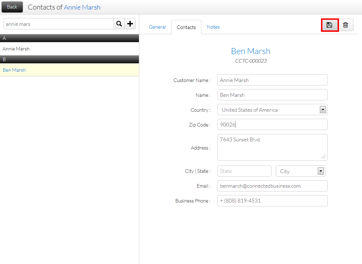Screen dimensions: 362x264
Task: Click the contact search text box
Action: click(x=58, y=24)
